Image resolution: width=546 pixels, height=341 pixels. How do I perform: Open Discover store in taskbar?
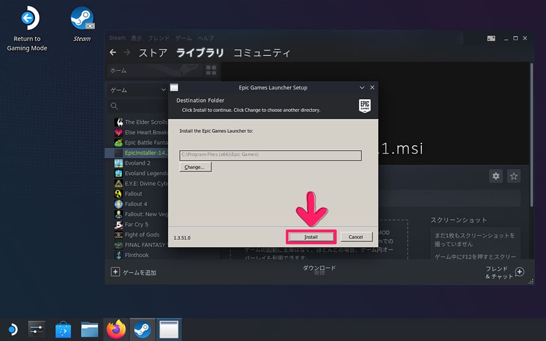(x=63, y=329)
